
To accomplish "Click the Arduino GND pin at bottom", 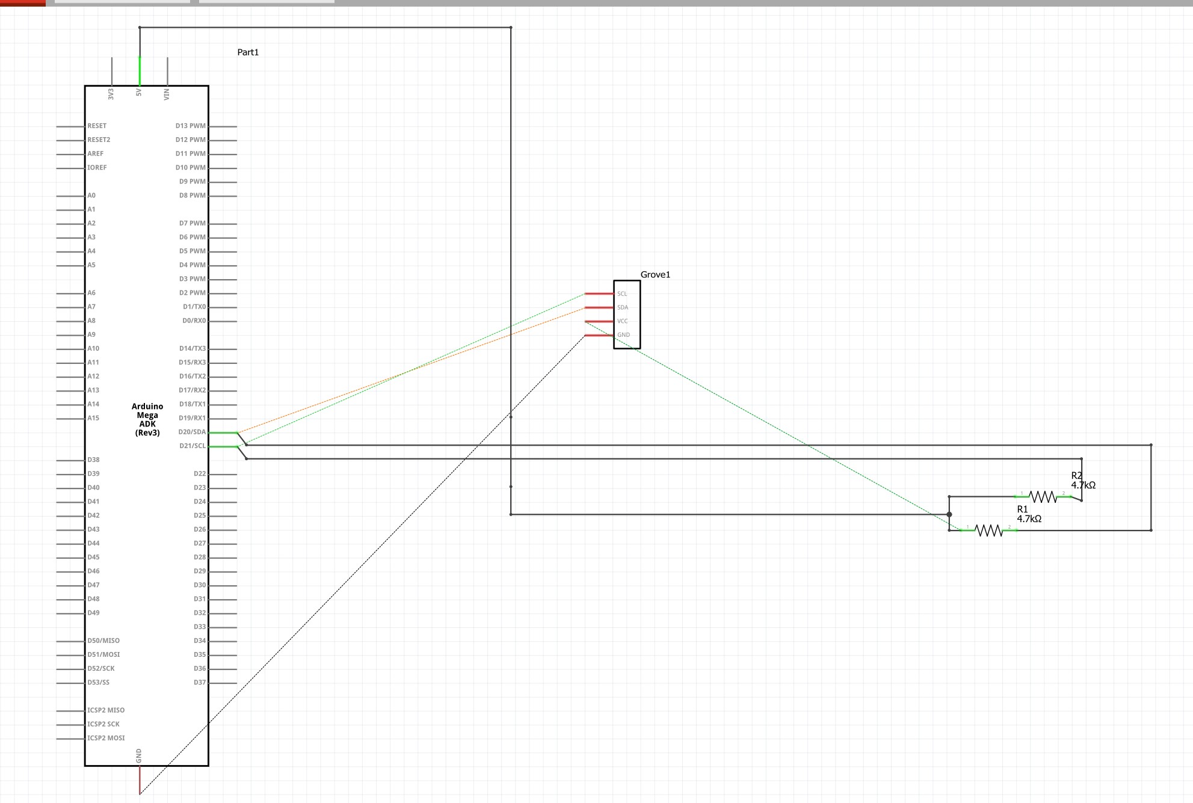I will click(140, 780).
